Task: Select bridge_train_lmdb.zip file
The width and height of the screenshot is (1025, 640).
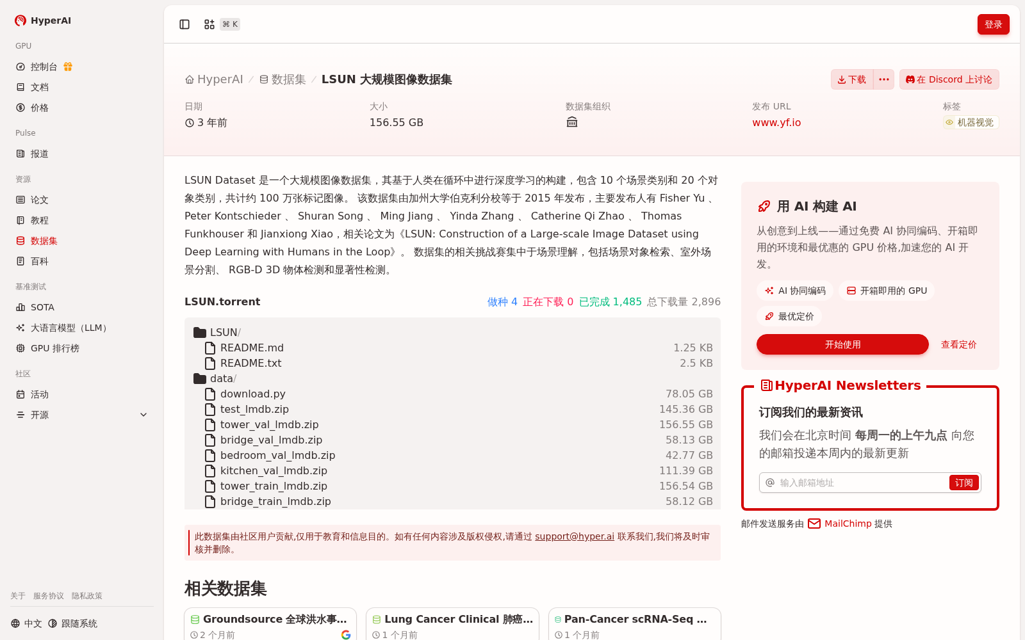Action: point(452,501)
